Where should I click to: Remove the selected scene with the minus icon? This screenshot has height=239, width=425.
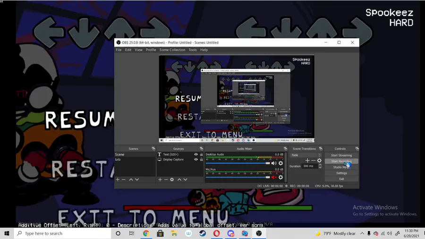point(124,179)
